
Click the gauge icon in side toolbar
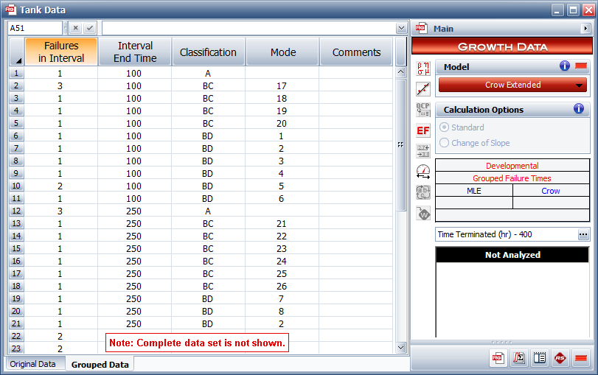point(423,172)
